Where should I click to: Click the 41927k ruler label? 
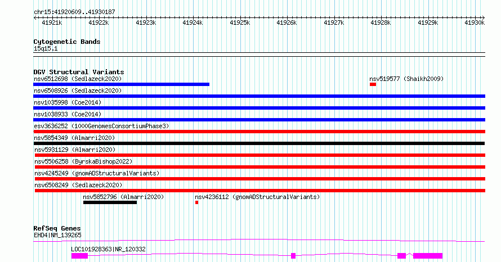click(x=334, y=22)
